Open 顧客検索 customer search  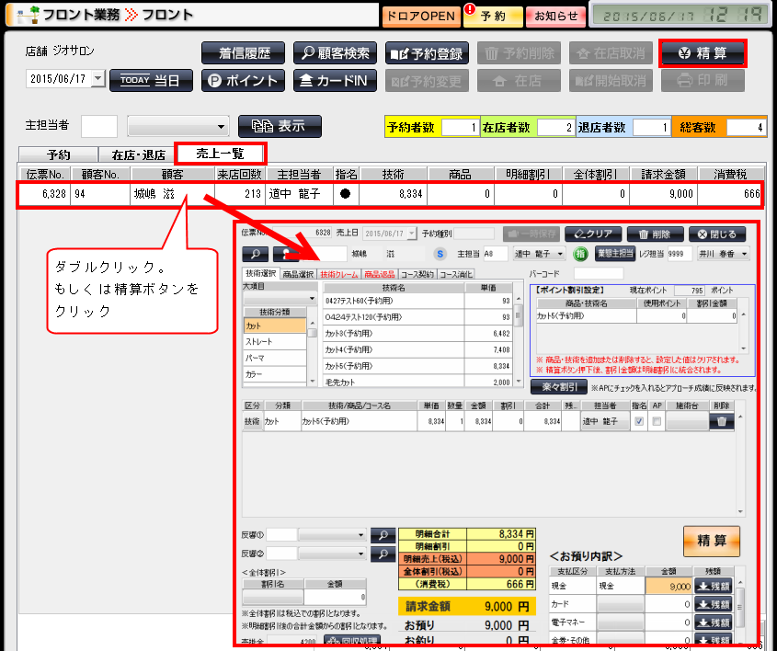point(335,53)
